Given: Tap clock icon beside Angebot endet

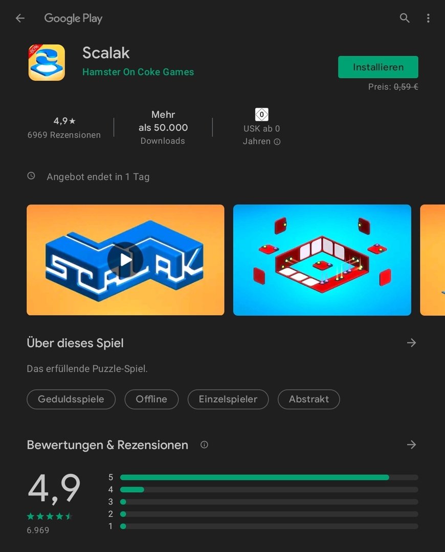Looking at the screenshot, I should pos(31,176).
